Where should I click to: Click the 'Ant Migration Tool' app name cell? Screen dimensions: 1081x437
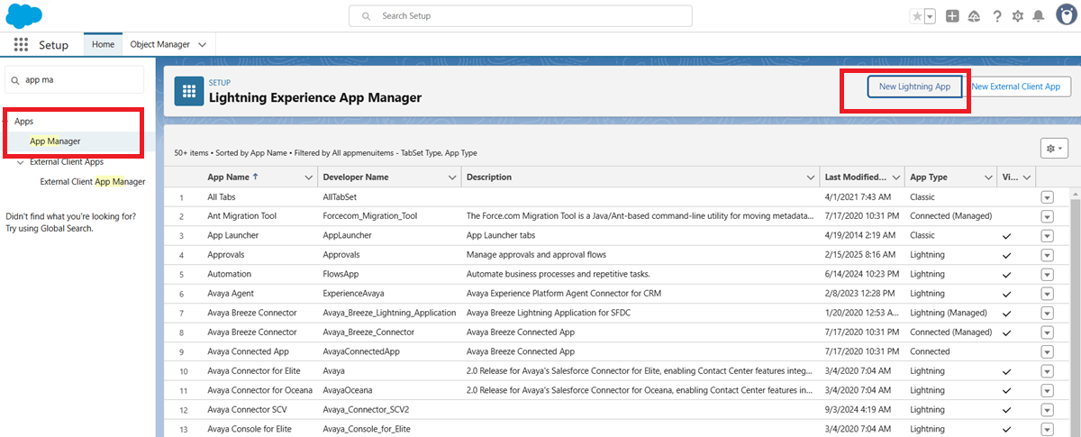(x=242, y=216)
